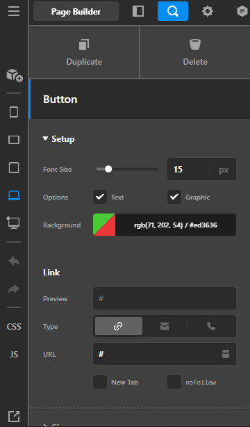Open the settings gear icon
250x427 pixels.
pyautogui.click(x=208, y=11)
